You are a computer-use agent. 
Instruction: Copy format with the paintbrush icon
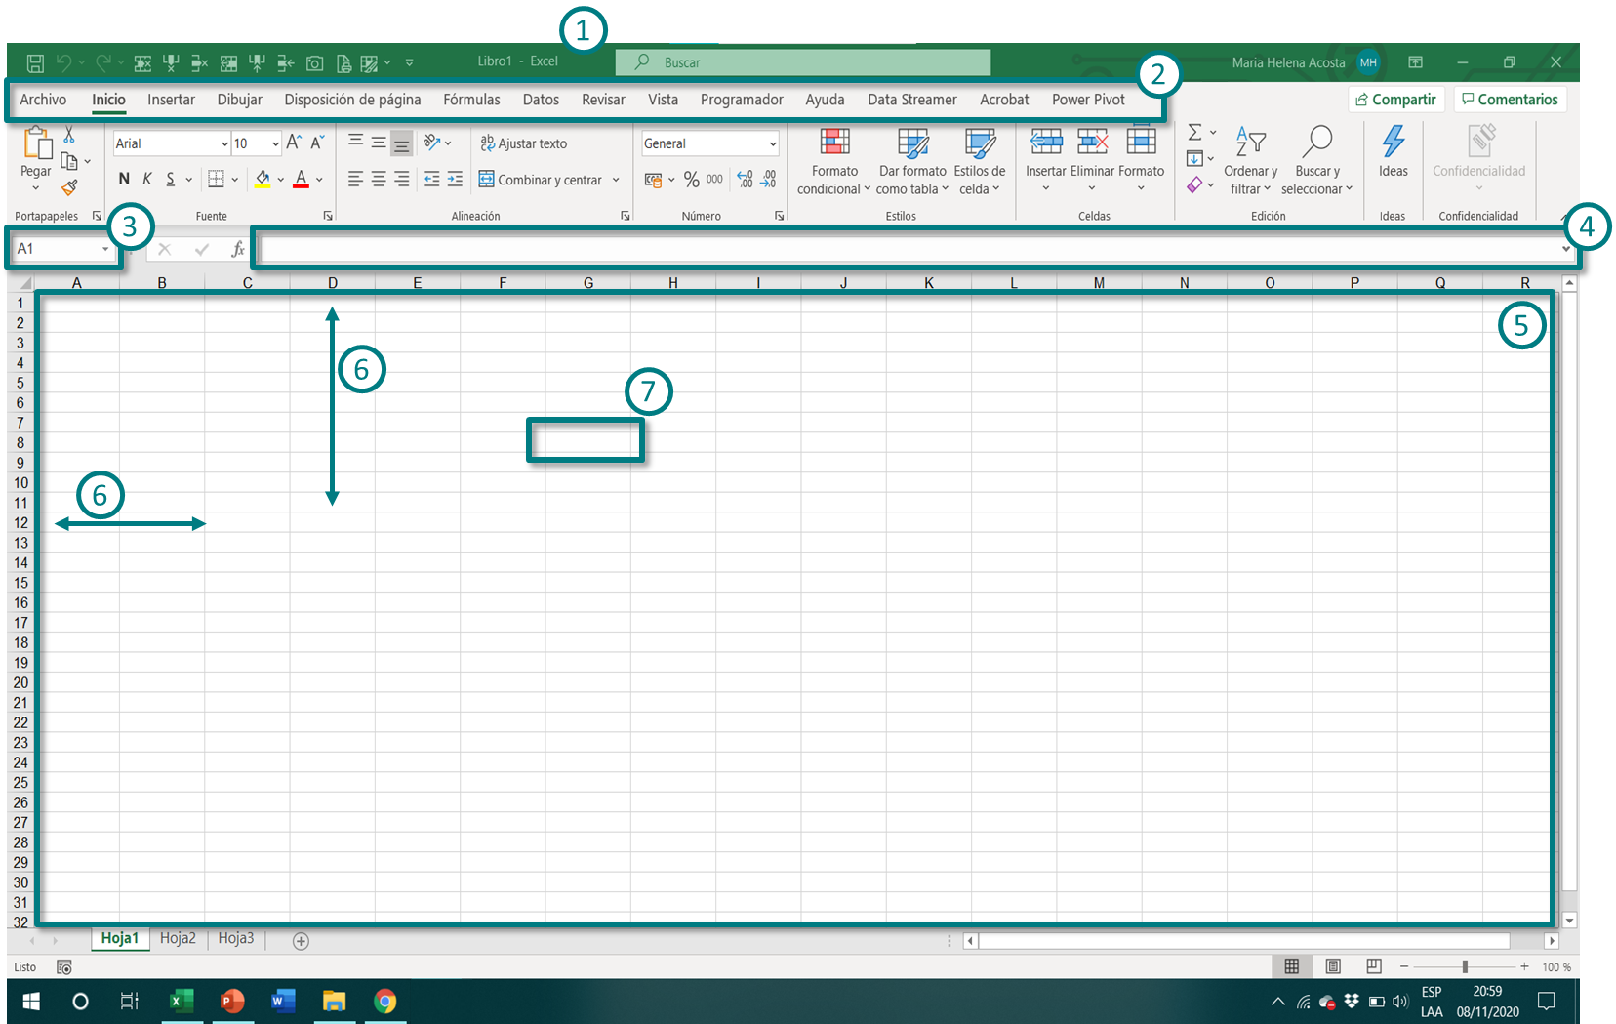click(69, 186)
